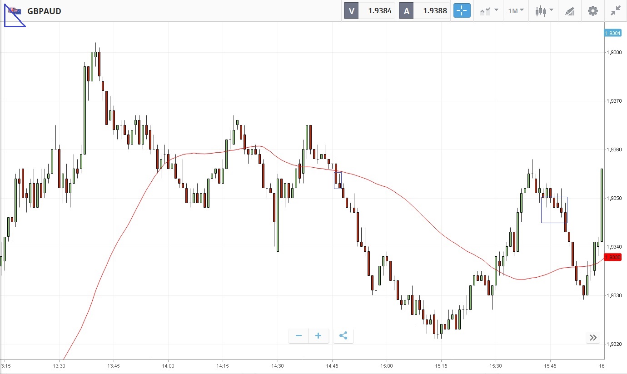Open the compare instruments dropdown
627x374 pixels.
[x=489, y=10]
